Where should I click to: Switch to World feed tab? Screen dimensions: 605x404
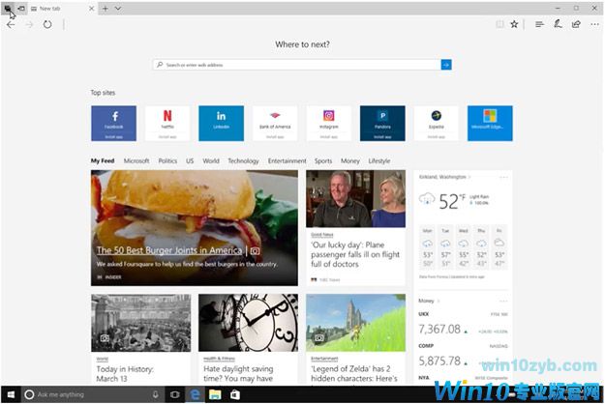[x=211, y=161]
